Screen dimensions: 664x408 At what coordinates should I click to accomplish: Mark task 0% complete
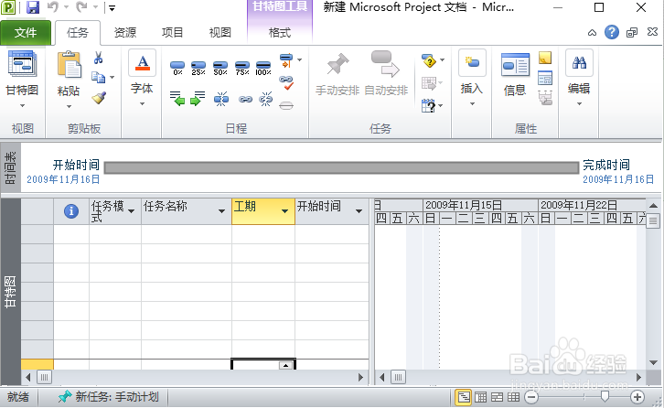tap(177, 68)
